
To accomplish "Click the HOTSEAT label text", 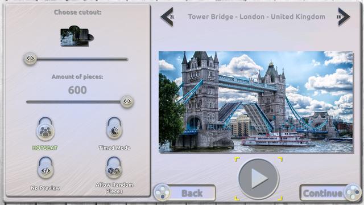I will point(45,148).
